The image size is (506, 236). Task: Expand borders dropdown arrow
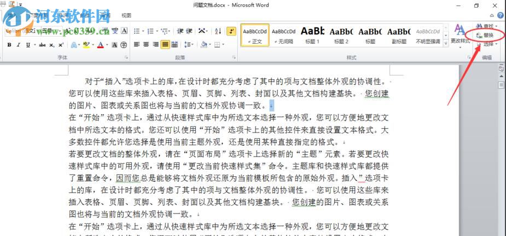(x=223, y=44)
